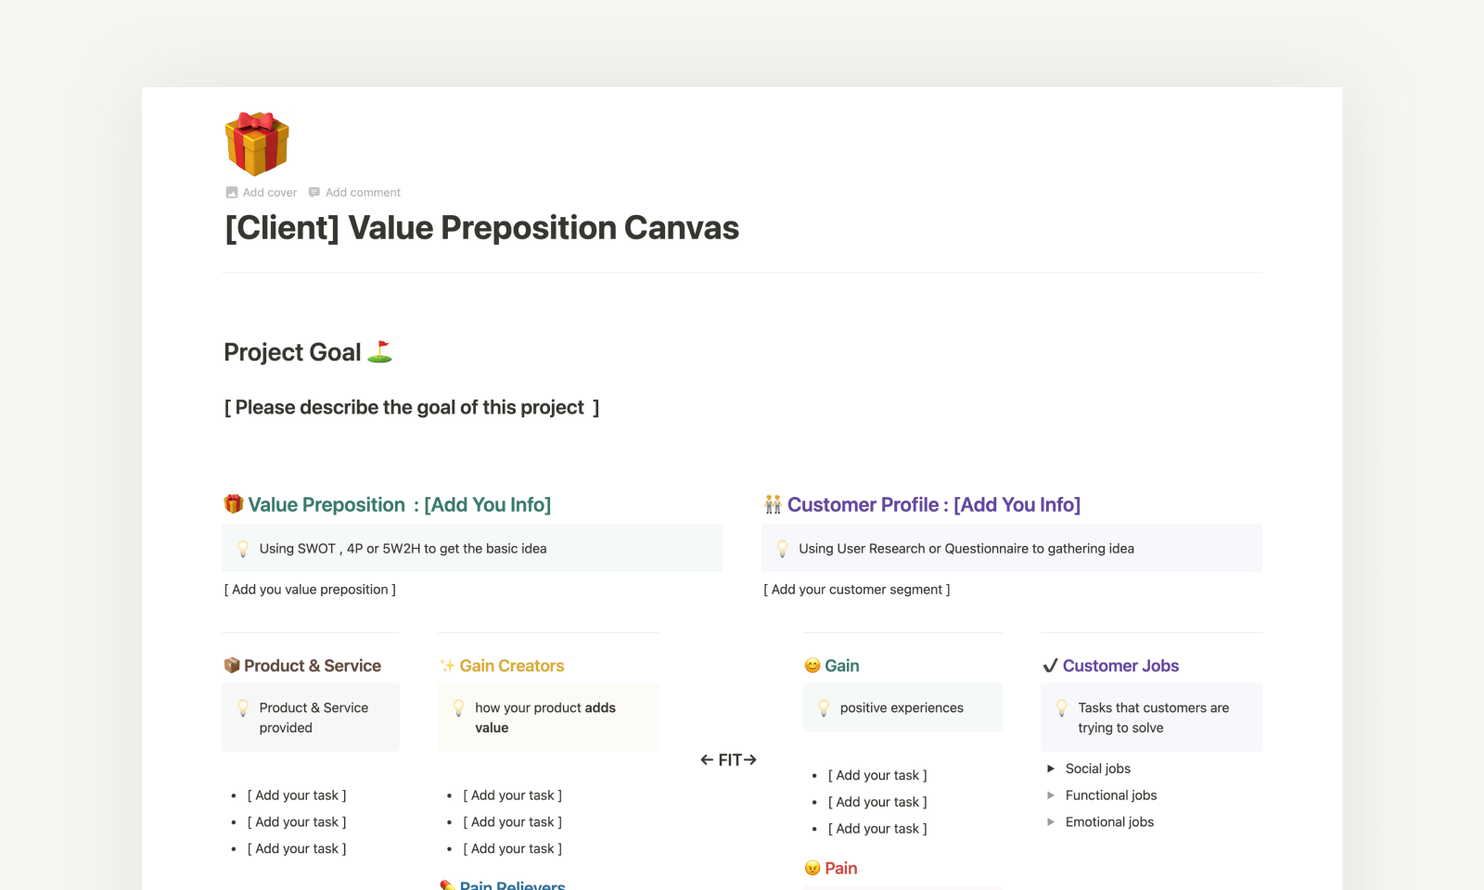Expand the Functional jobs toggle
This screenshot has height=890, width=1484.
tap(1051, 795)
